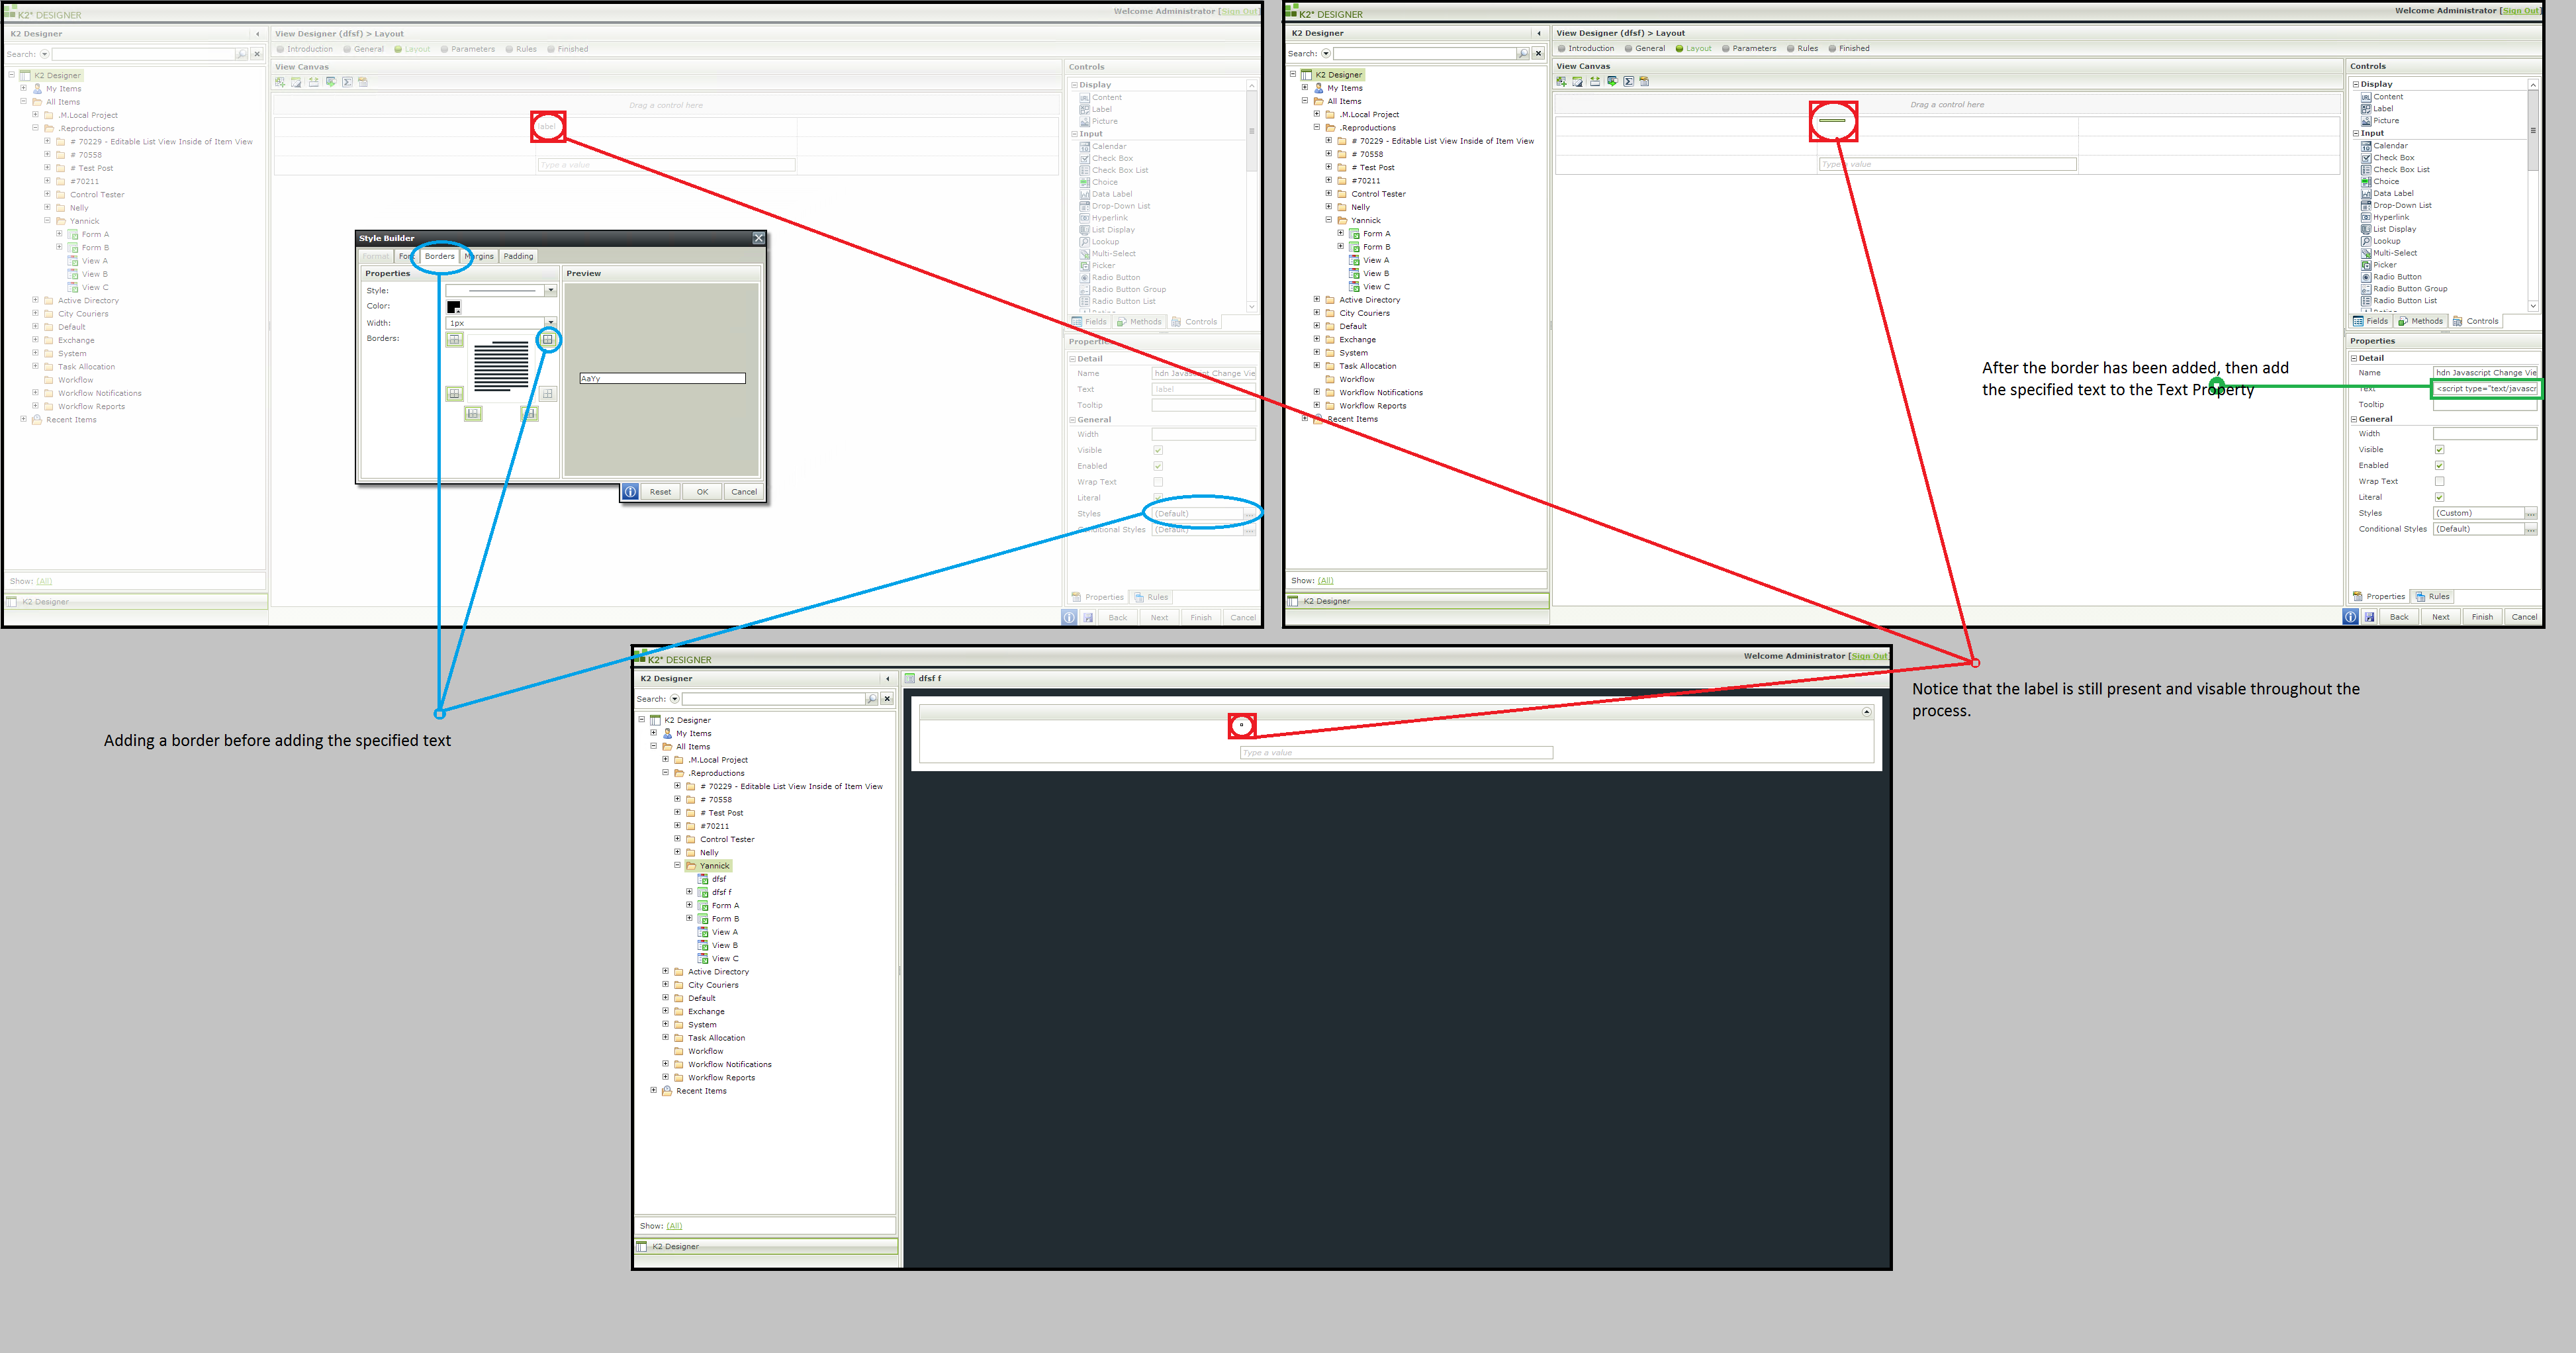Apply top border button in Style Builder
The height and width of the screenshot is (1353, 2576).
[x=455, y=340]
